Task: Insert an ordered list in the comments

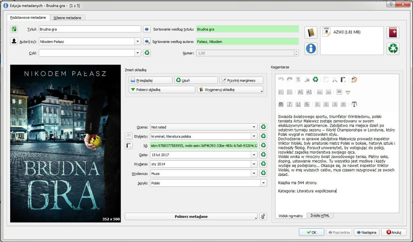Action: tap(281, 92)
